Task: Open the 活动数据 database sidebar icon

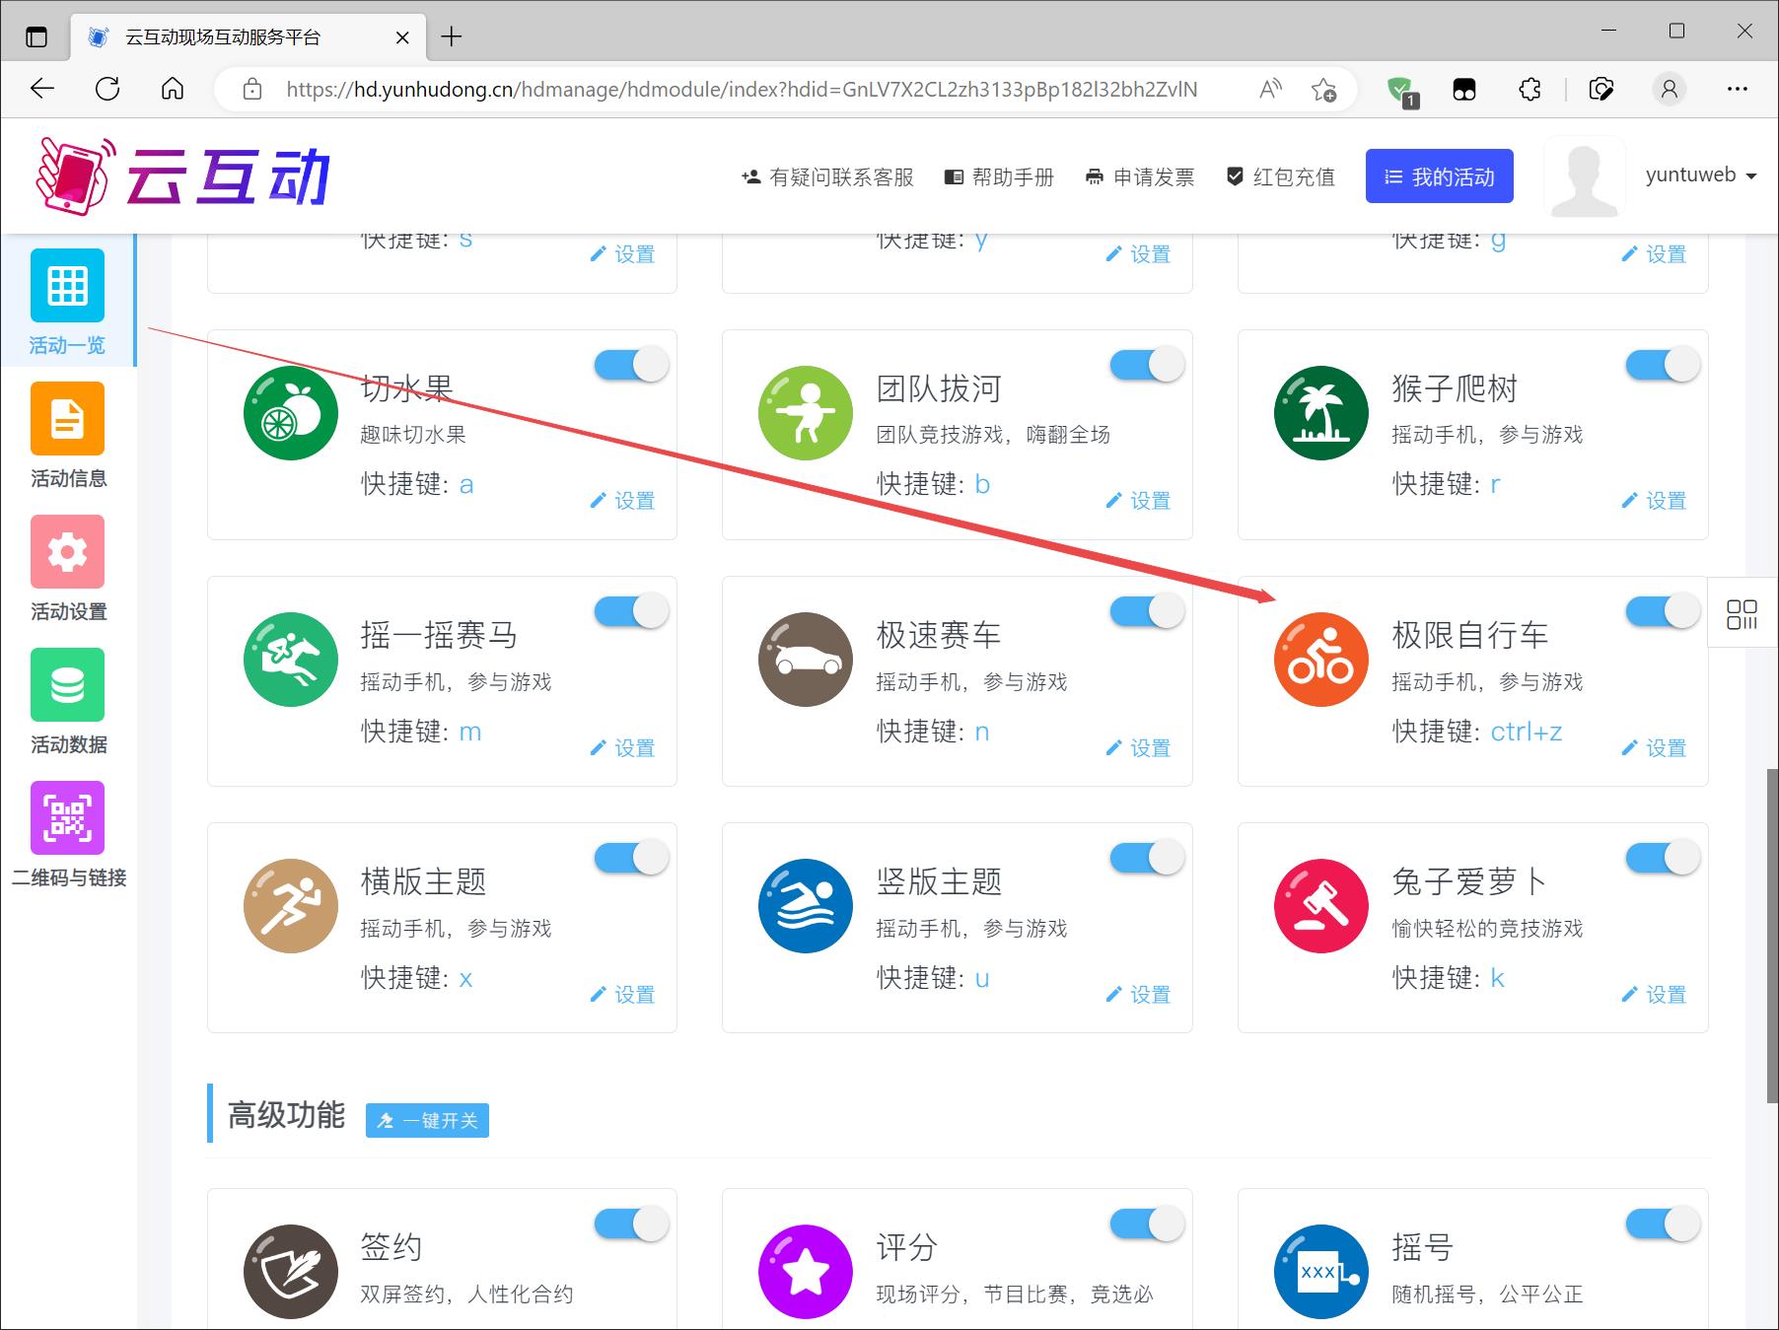Action: point(67,685)
